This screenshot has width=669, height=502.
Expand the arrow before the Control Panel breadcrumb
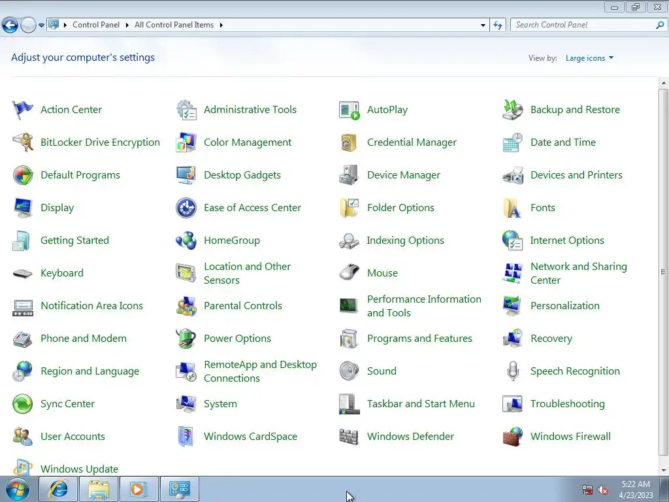click(x=65, y=25)
